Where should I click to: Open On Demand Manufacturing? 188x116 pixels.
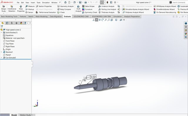165,12
